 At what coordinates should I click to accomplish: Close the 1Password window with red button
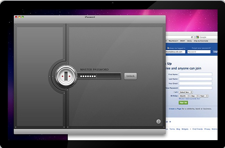click(x=16, y=17)
